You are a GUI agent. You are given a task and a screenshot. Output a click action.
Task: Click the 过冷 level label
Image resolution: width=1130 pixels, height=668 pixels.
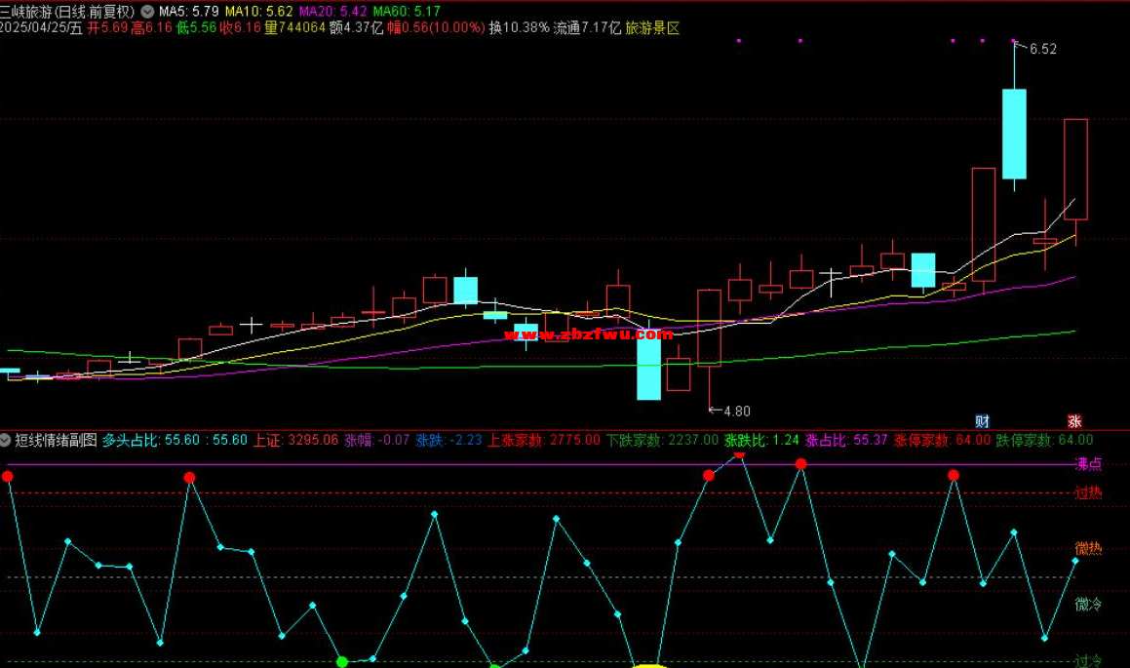pyautogui.click(x=1088, y=660)
